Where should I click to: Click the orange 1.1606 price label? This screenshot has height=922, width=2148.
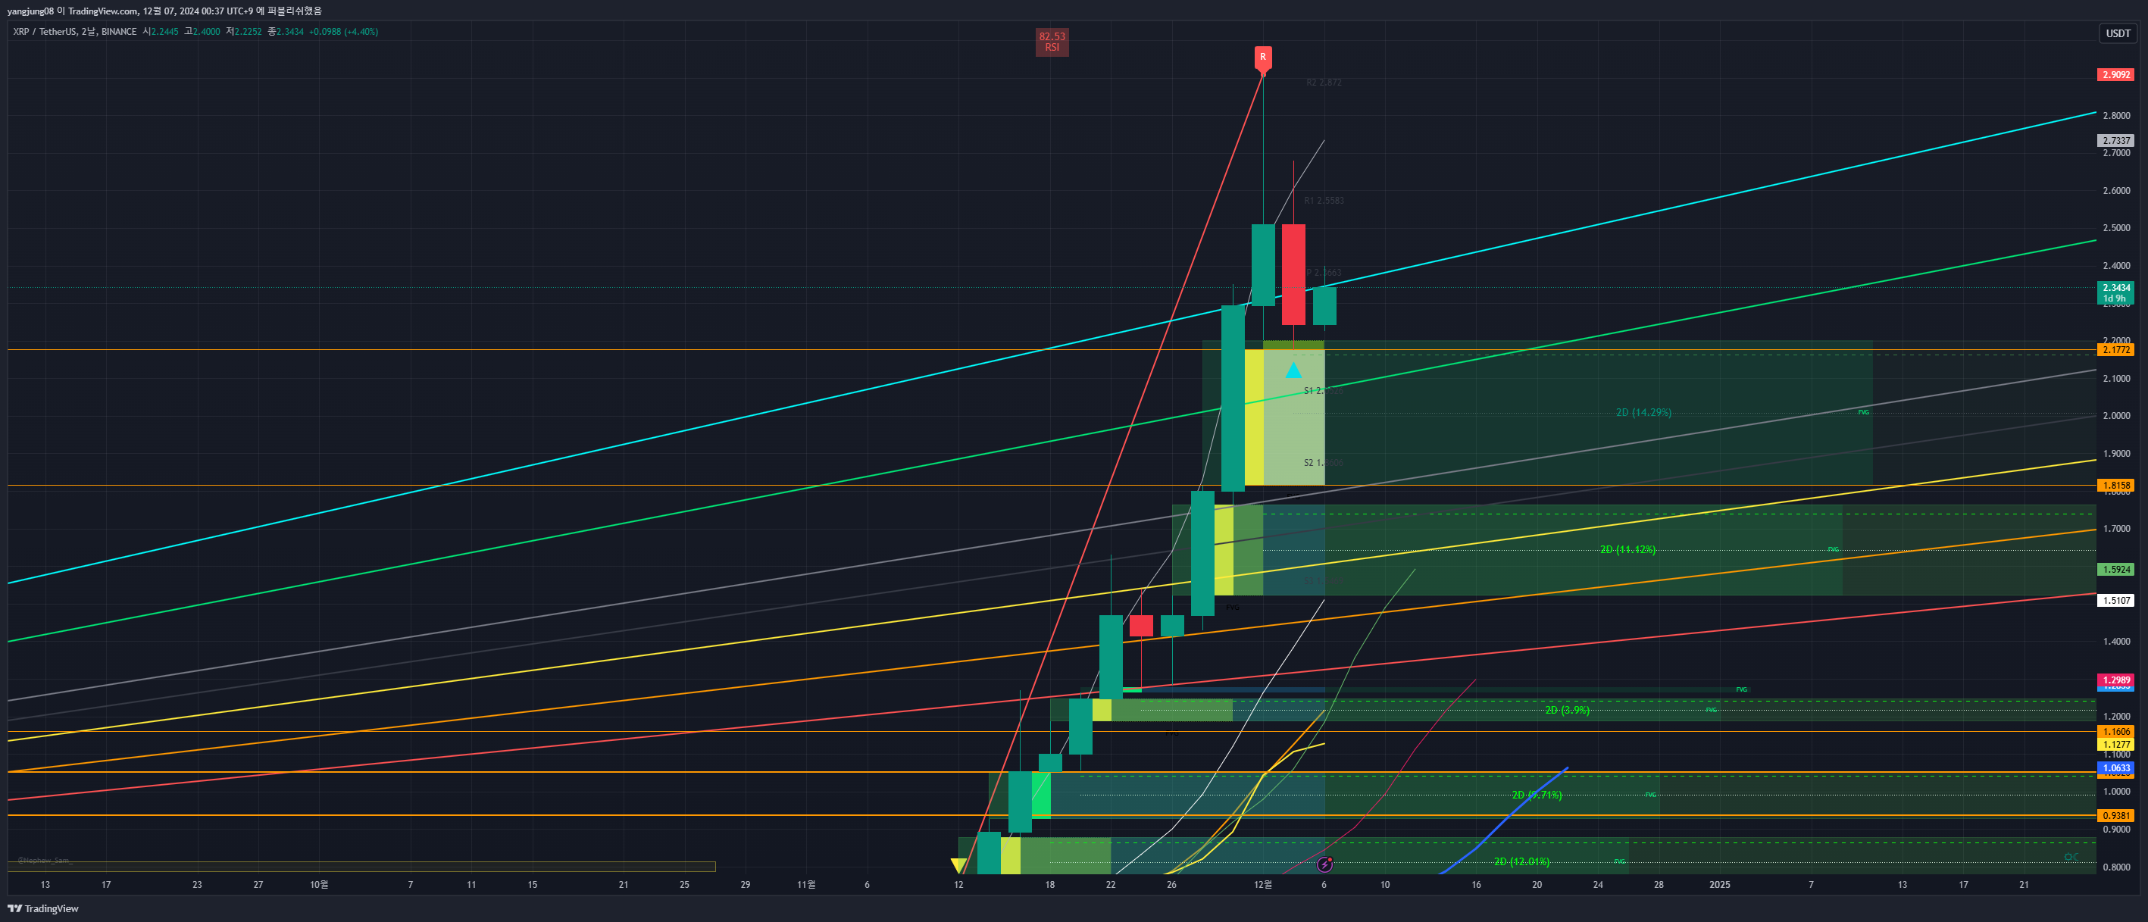2115,732
